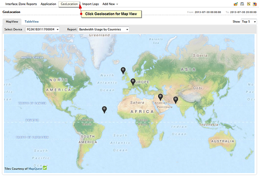The height and width of the screenshot is (177, 259).
Task: Click the laptop computer icon in header
Action: pos(242,4)
